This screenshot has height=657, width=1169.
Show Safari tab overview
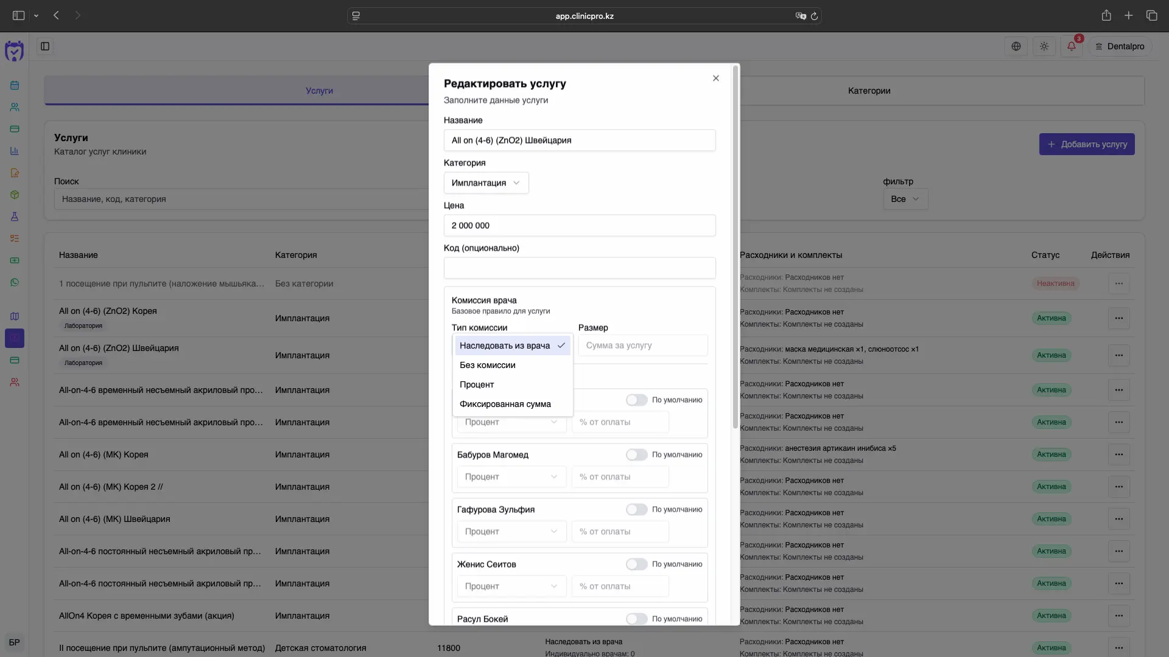pos(1151,16)
